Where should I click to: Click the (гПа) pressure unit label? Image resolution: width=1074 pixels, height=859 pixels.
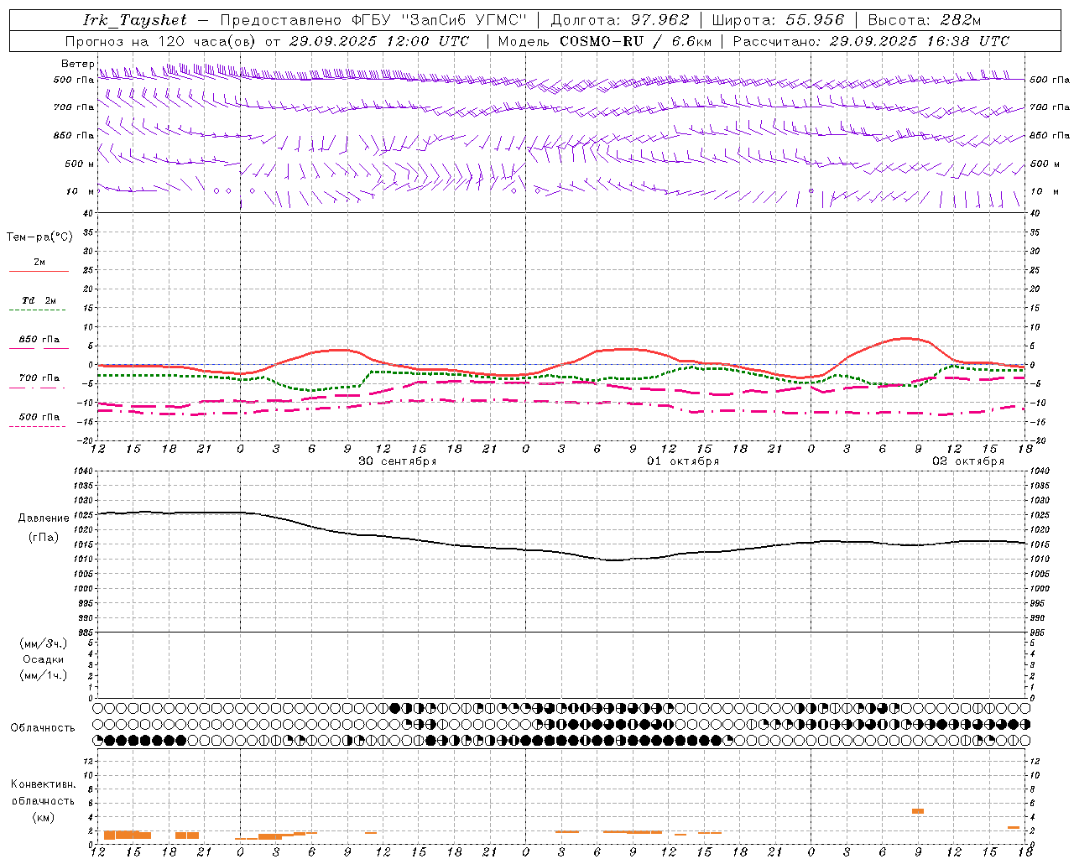[44, 538]
